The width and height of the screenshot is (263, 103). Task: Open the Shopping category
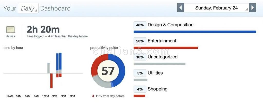coord(157,89)
